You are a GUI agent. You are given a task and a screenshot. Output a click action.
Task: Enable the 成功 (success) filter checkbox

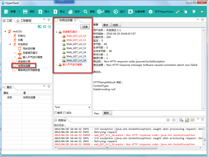[65, 113]
